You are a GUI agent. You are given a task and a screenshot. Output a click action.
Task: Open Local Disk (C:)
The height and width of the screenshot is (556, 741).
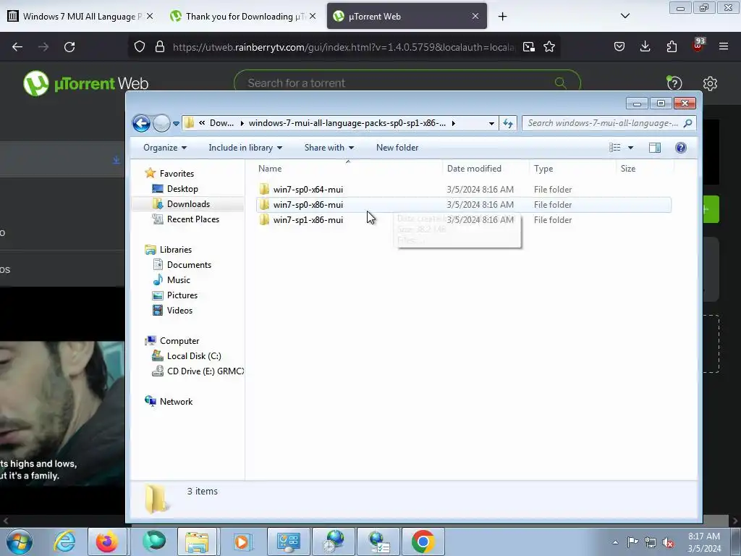coord(187,356)
